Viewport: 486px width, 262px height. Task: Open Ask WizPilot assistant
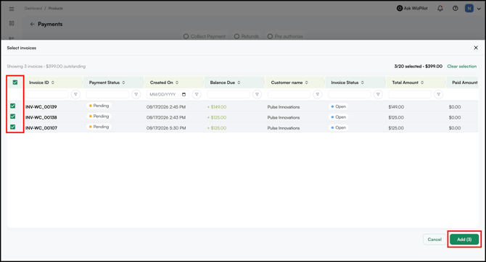point(412,9)
